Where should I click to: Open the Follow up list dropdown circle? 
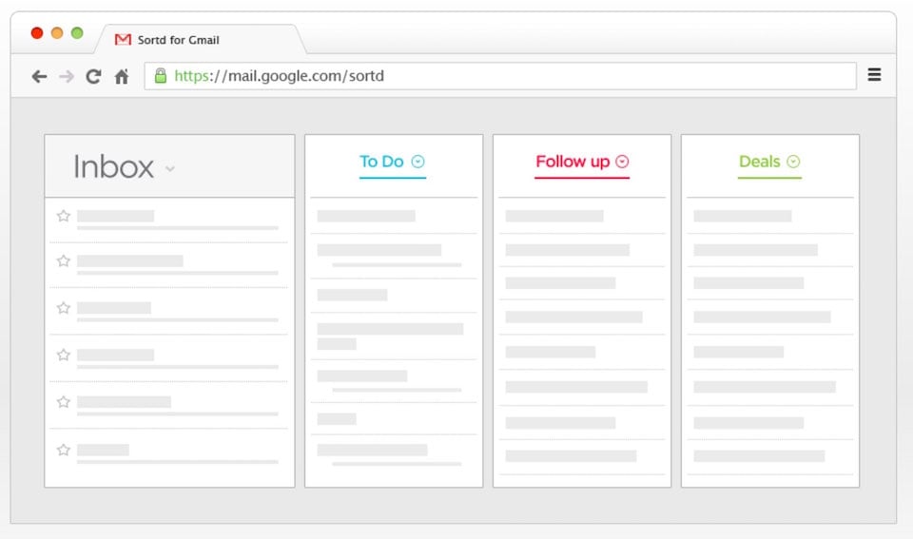point(622,162)
